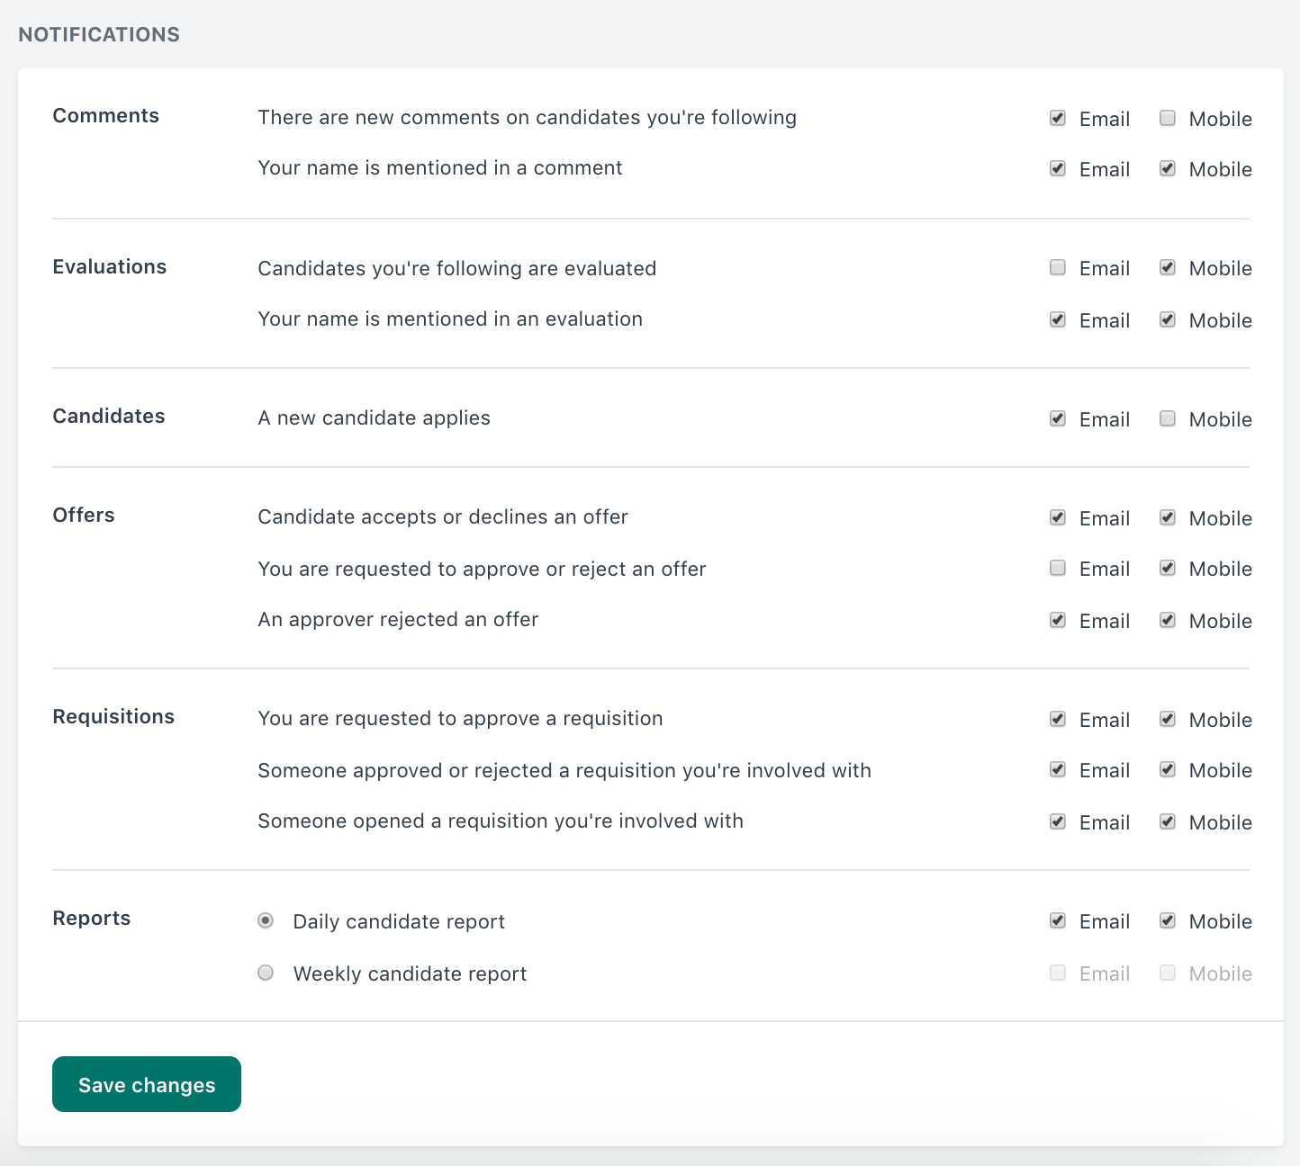Click the Save changes button
This screenshot has width=1300, height=1166.
146,1084
